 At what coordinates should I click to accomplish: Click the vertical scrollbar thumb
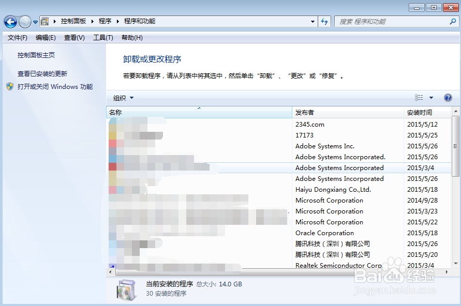(x=455, y=146)
